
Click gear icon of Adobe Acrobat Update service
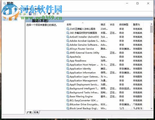[x=68, y=41]
